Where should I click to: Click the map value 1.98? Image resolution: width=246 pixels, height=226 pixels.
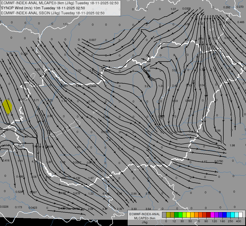tap(232, 145)
